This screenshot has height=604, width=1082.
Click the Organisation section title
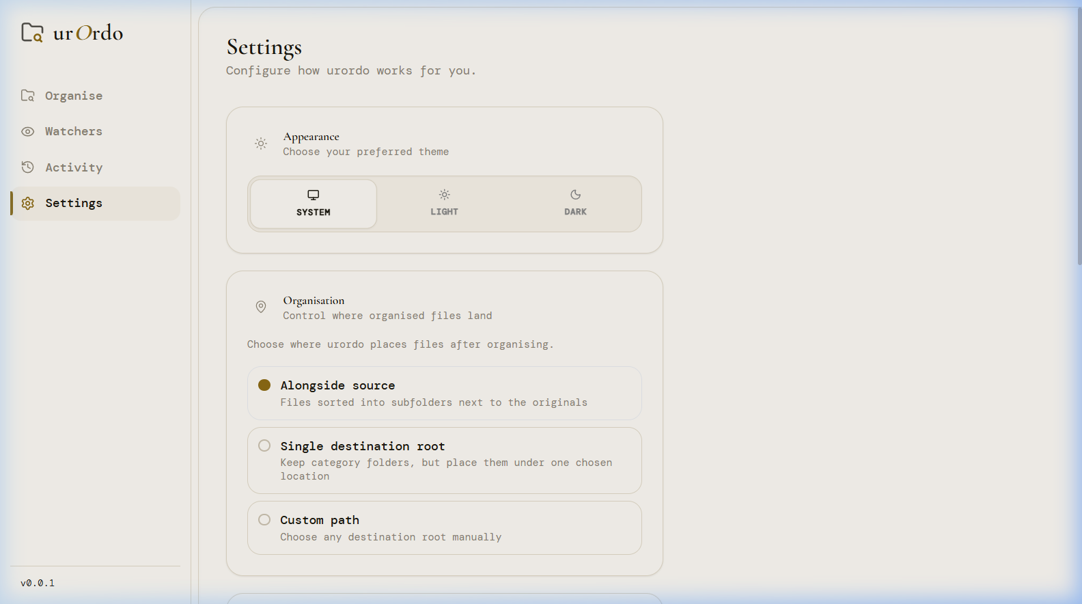click(x=314, y=301)
